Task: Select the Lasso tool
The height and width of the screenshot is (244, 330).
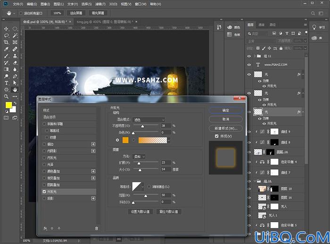Action: click(6, 35)
